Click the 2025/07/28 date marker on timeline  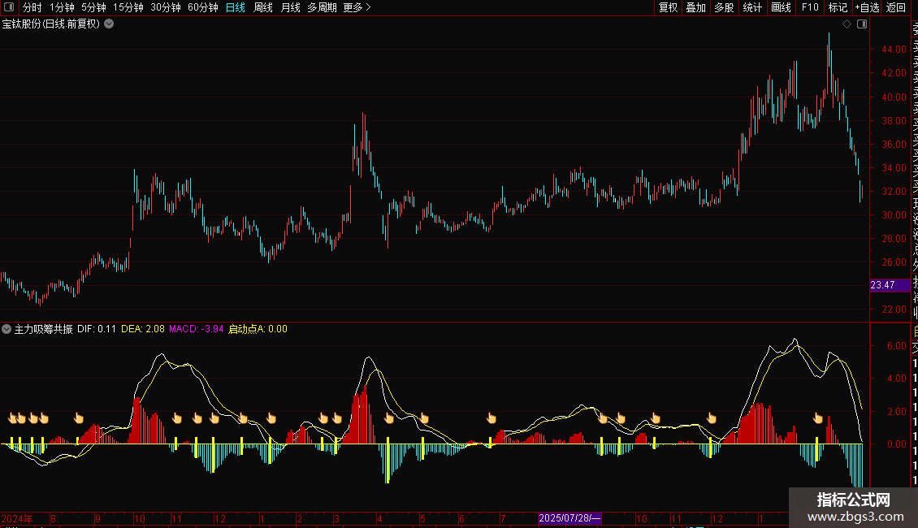click(570, 518)
